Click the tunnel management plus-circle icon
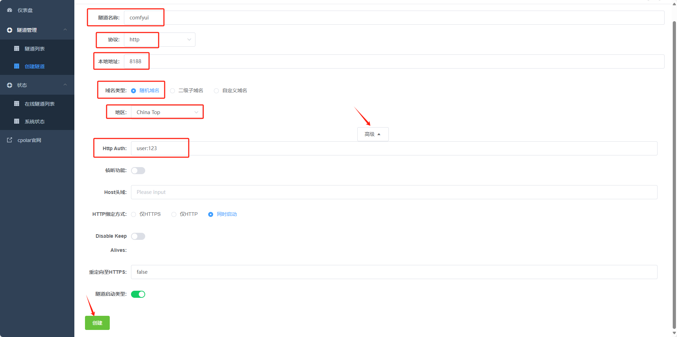The width and height of the screenshot is (677, 337). point(10,30)
